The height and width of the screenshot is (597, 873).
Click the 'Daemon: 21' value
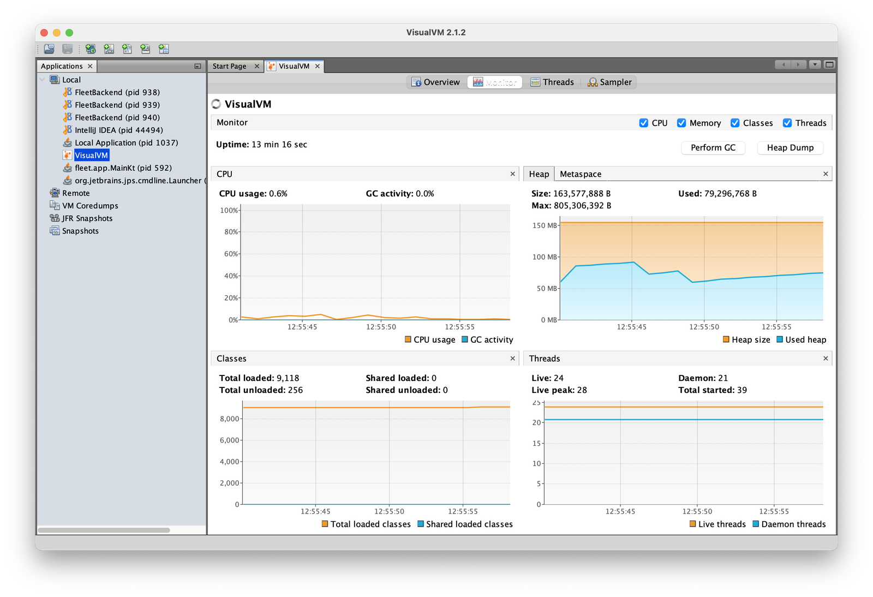(x=703, y=378)
